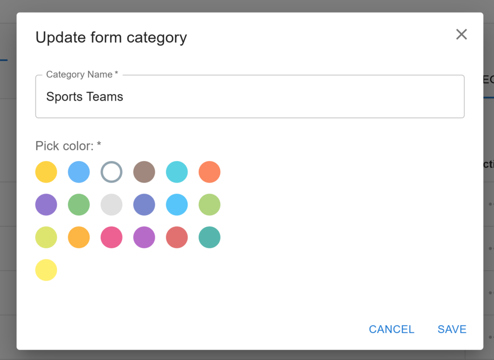Image resolution: width=494 pixels, height=360 pixels.
Task: Choose the lavender purple swatch, second row
Action: [46, 205]
